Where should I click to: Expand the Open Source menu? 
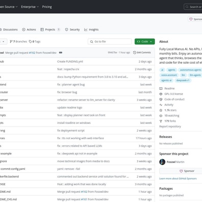pyautogui.click(x=9, y=7)
